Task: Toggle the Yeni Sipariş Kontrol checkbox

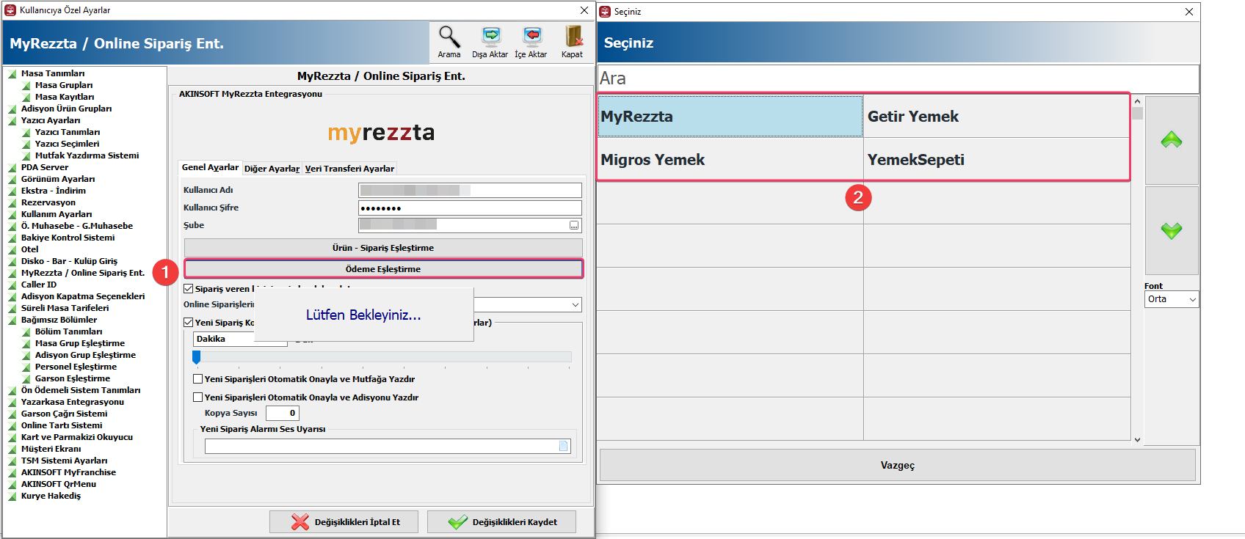Action: click(x=189, y=323)
